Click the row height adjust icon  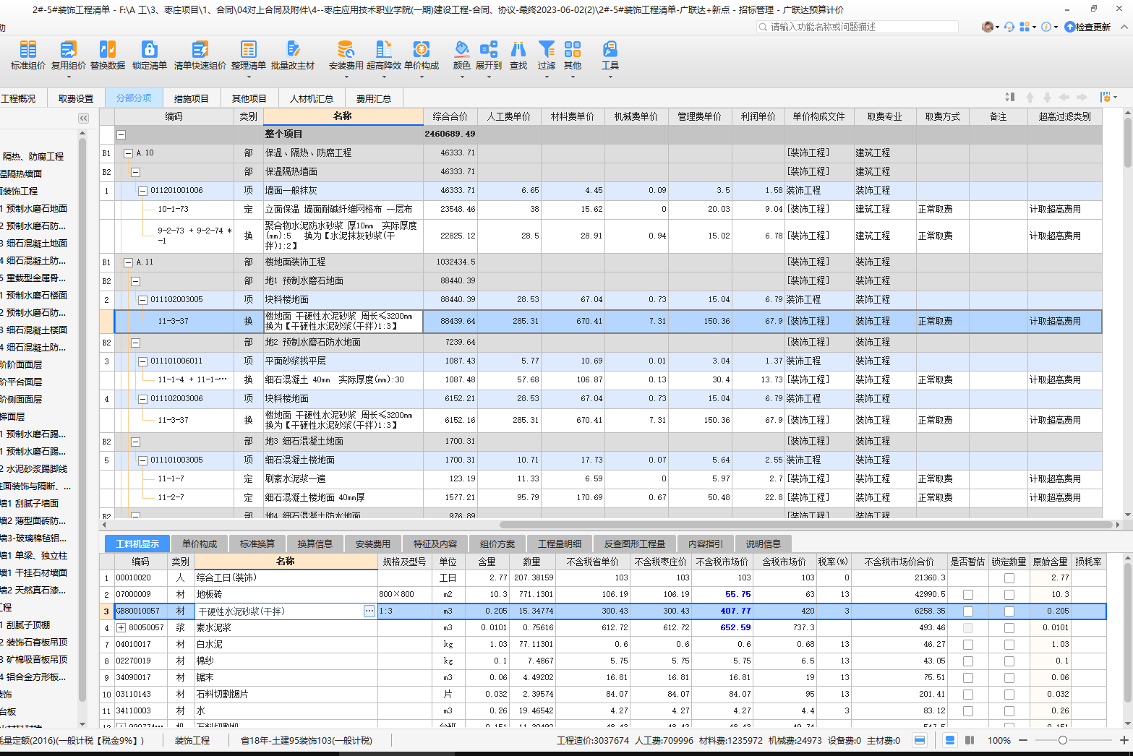point(1010,97)
